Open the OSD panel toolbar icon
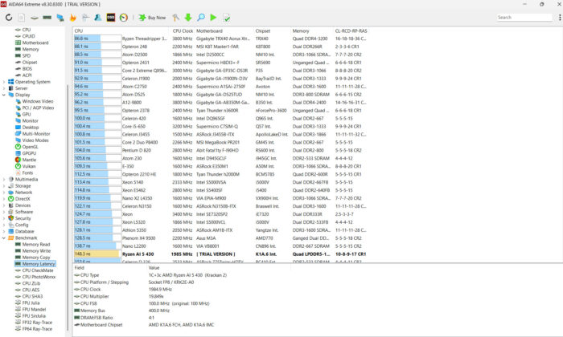This screenshot has height=337, width=563. point(111,17)
